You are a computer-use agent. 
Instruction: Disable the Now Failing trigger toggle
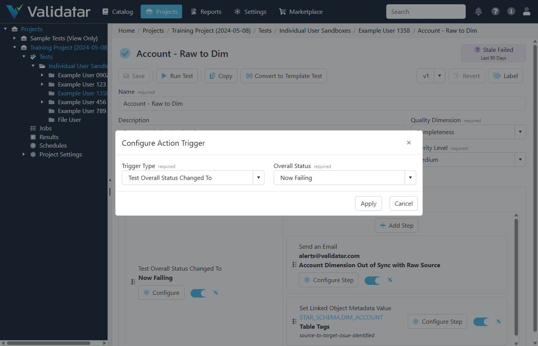(x=199, y=293)
